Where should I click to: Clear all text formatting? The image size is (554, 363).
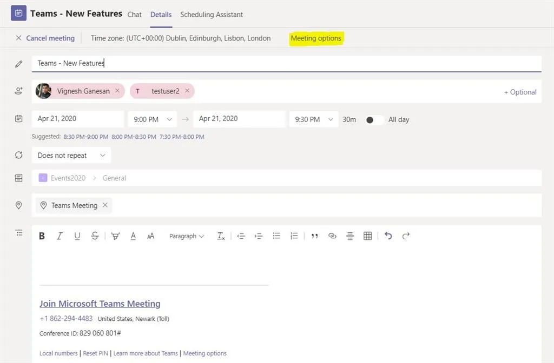tap(221, 236)
